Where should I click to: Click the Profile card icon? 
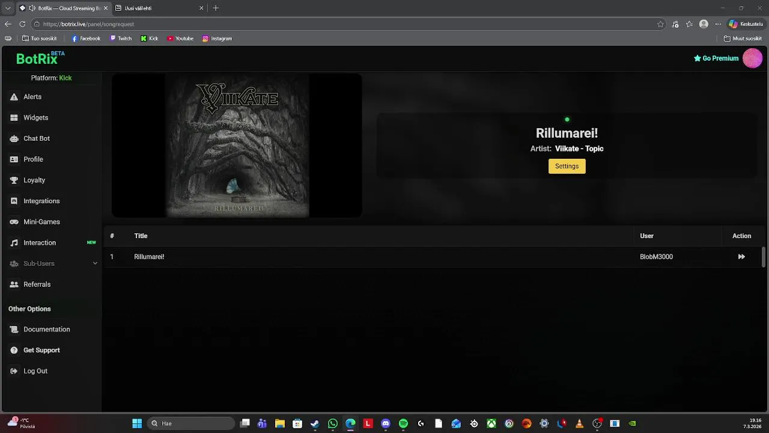(x=14, y=159)
